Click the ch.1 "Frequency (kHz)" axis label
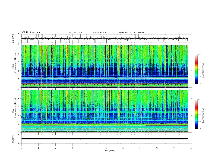 click(15, 63)
